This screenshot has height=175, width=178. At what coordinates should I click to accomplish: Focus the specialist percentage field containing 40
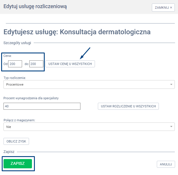tap(42, 106)
